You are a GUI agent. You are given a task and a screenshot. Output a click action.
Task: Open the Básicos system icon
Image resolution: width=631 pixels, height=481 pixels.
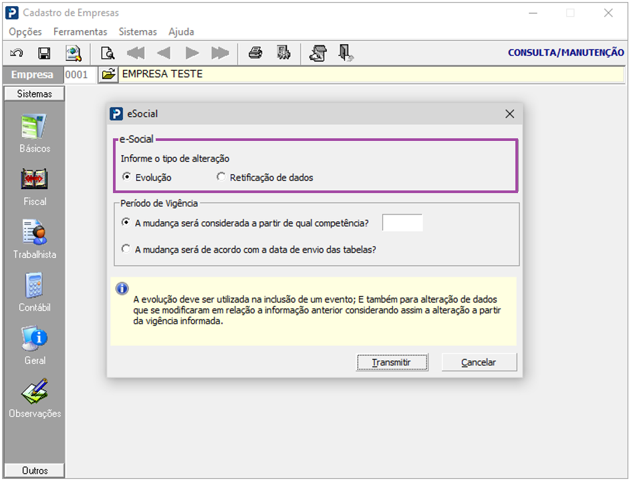pyautogui.click(x=34, y=127)
